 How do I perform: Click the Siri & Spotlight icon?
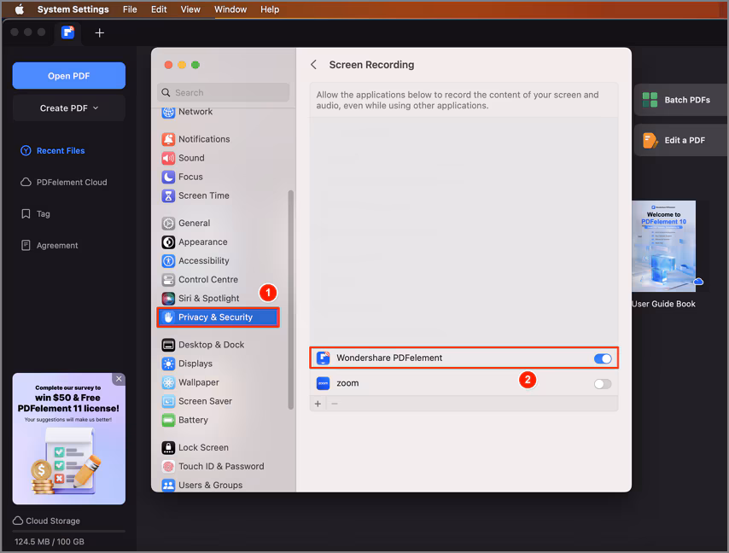(168, 299)
